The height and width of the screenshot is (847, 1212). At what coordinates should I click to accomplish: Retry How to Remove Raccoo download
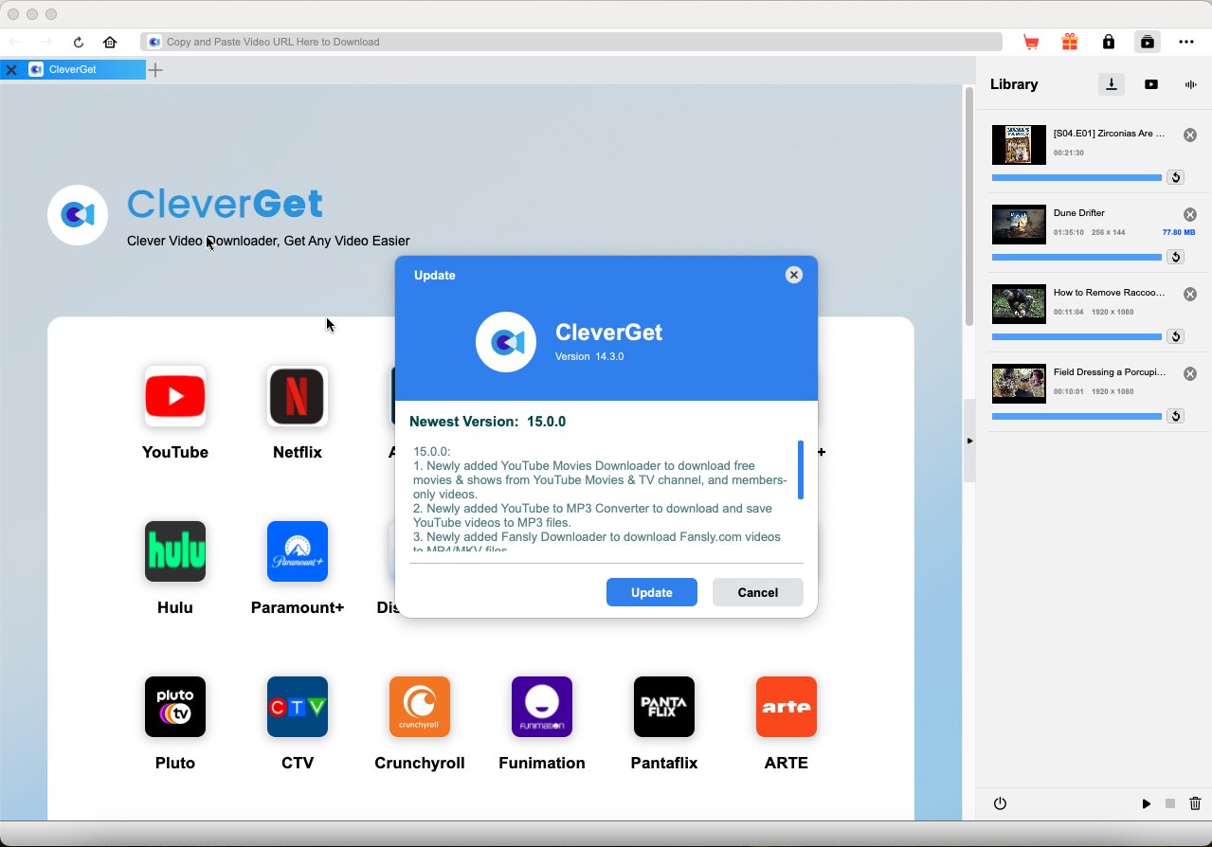click(x=1175, y=336)
